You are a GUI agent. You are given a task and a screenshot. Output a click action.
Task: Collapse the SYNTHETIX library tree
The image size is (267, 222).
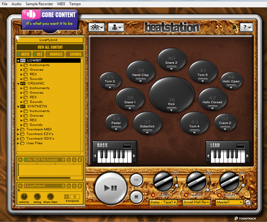(x=18, y=107)
